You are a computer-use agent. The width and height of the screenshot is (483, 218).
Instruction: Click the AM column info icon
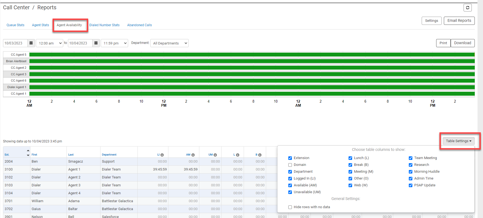click(193, 155)
